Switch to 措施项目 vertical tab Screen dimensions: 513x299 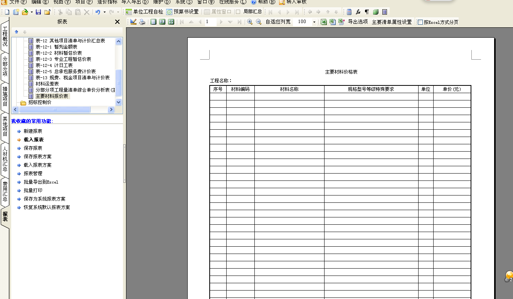pyautogui.click(x=5, y=96)
